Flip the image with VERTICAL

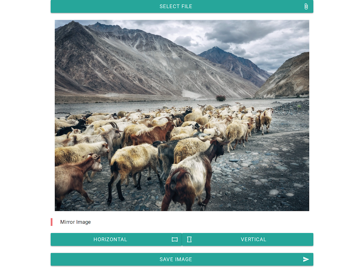[248, 239]
